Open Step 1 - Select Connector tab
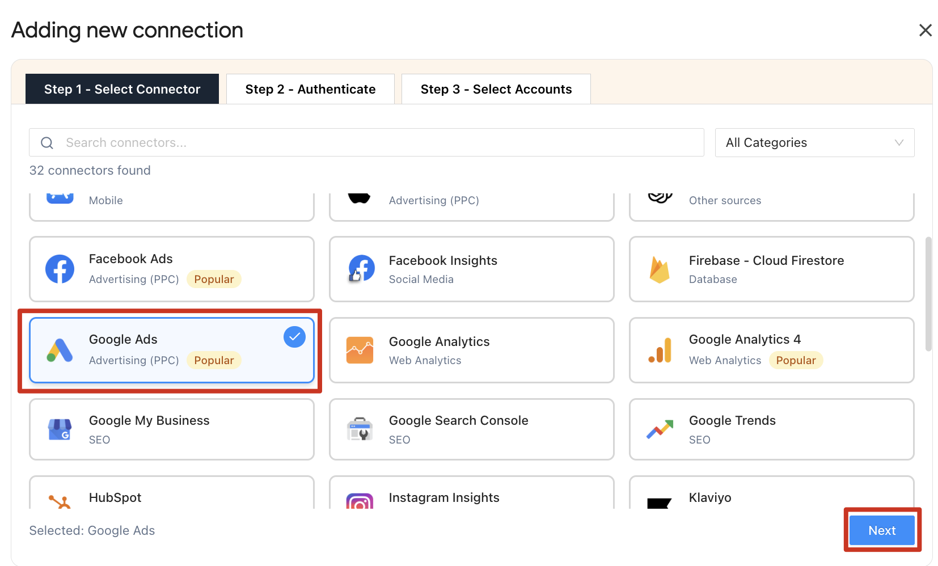The height and width of the screenshot is (566, 938). point(122,89)
